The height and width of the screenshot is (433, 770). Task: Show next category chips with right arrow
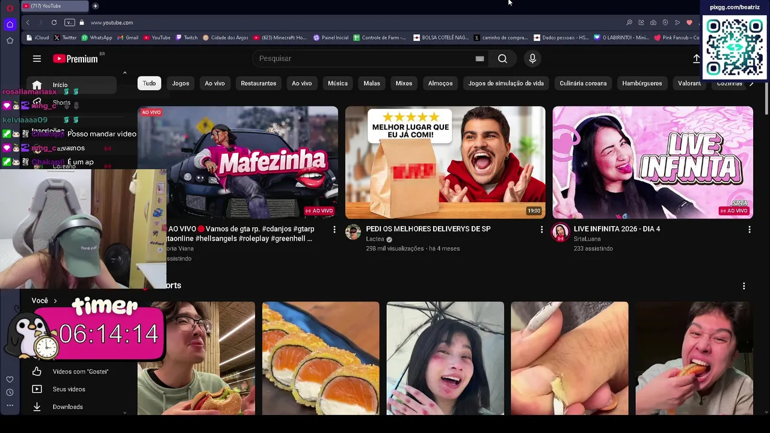751,84
